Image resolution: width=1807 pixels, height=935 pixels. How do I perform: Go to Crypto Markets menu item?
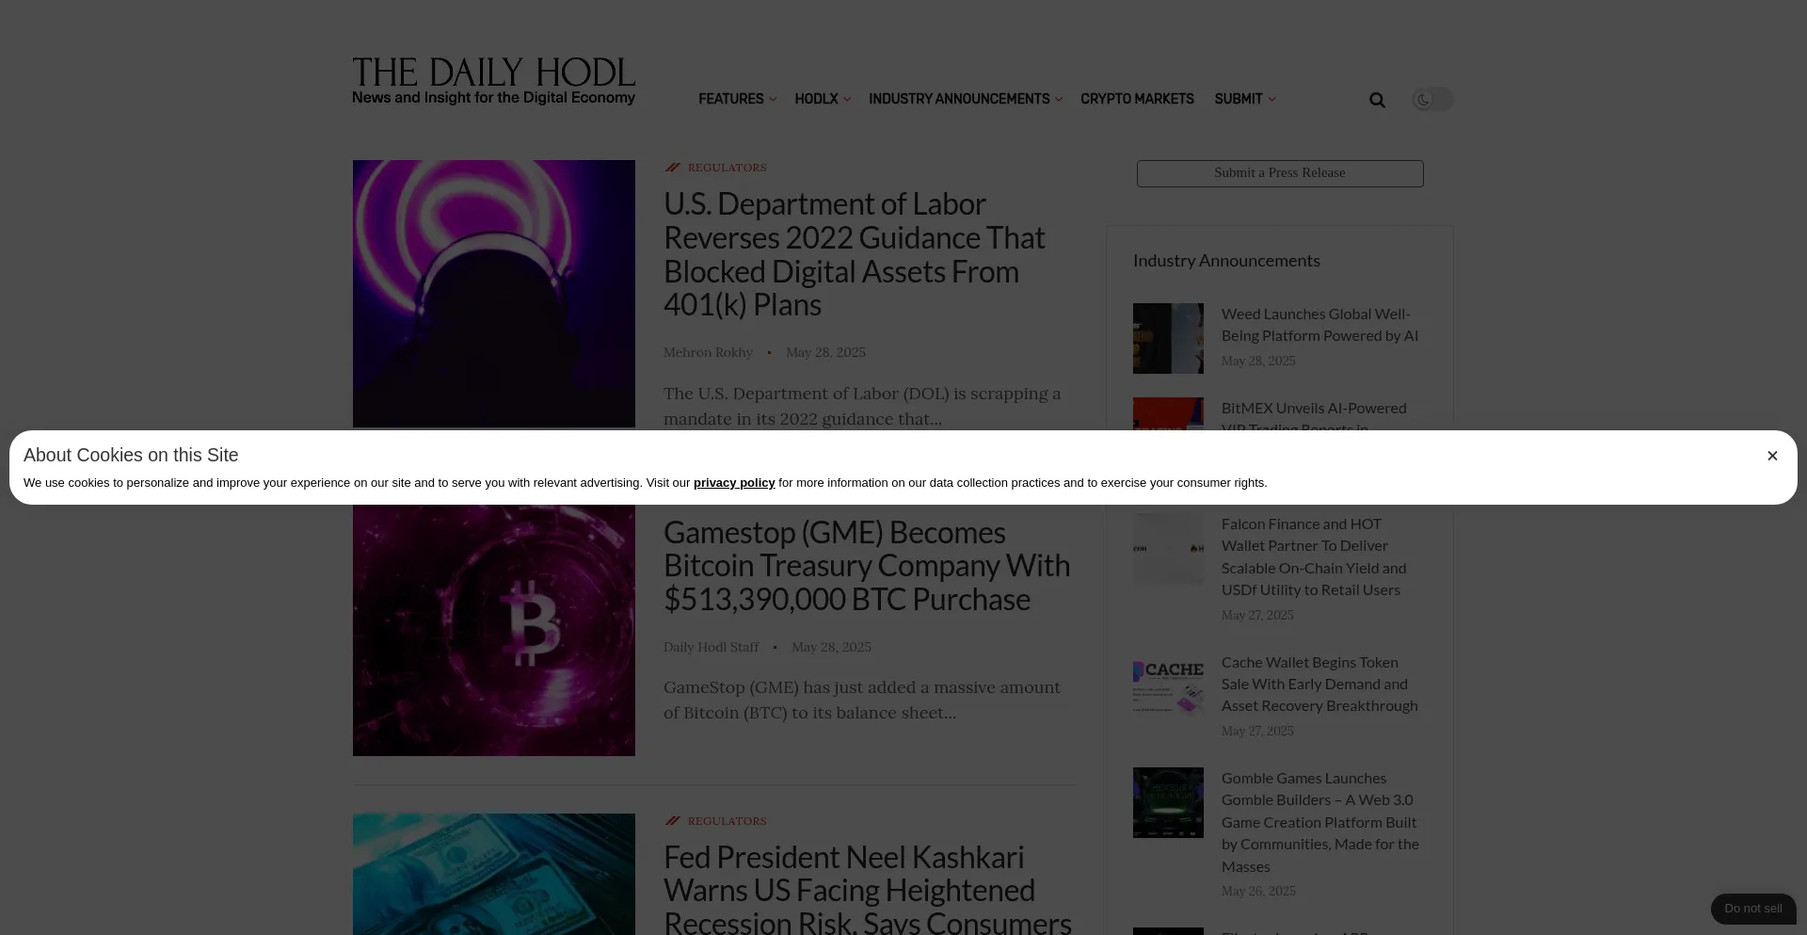pyautogui.click(x=1137, y=99)
